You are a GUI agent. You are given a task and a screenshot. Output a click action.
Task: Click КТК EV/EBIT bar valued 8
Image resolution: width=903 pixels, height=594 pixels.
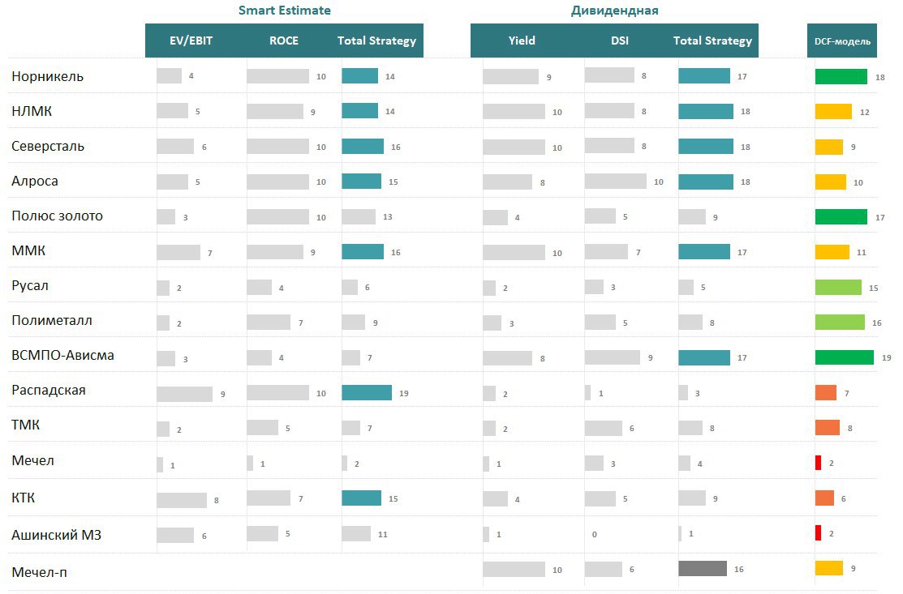(182, 500)
